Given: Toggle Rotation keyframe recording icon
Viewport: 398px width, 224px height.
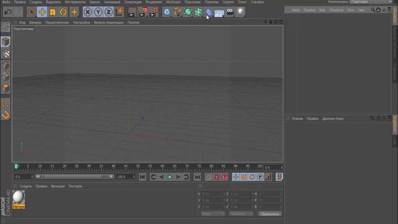Looking at the screenshot, I should click(252, 177).
